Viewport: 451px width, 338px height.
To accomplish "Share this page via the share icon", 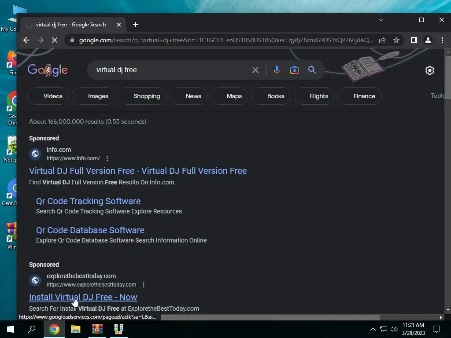I will (382, 40).
